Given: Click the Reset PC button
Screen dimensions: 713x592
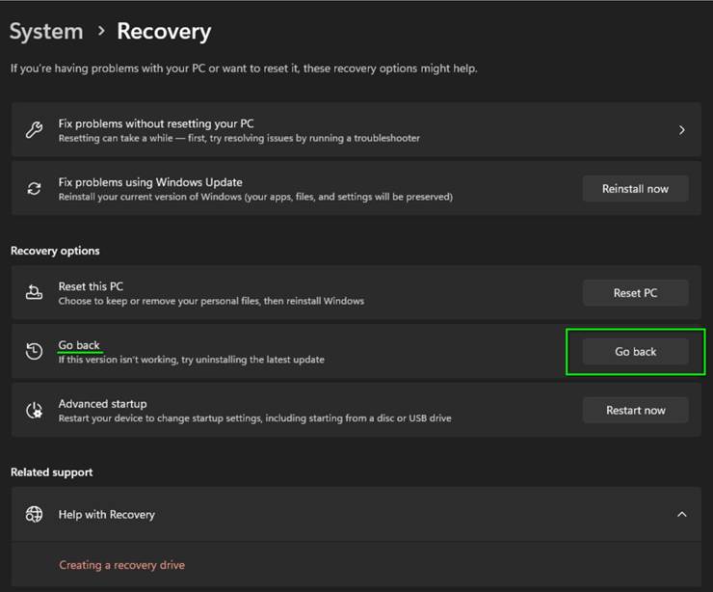Looking at the screenshot, I should coord(635,292).
